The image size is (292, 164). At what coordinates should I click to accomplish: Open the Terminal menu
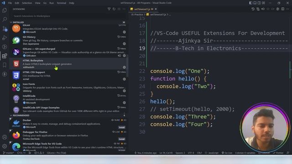[x=61, y=3]
